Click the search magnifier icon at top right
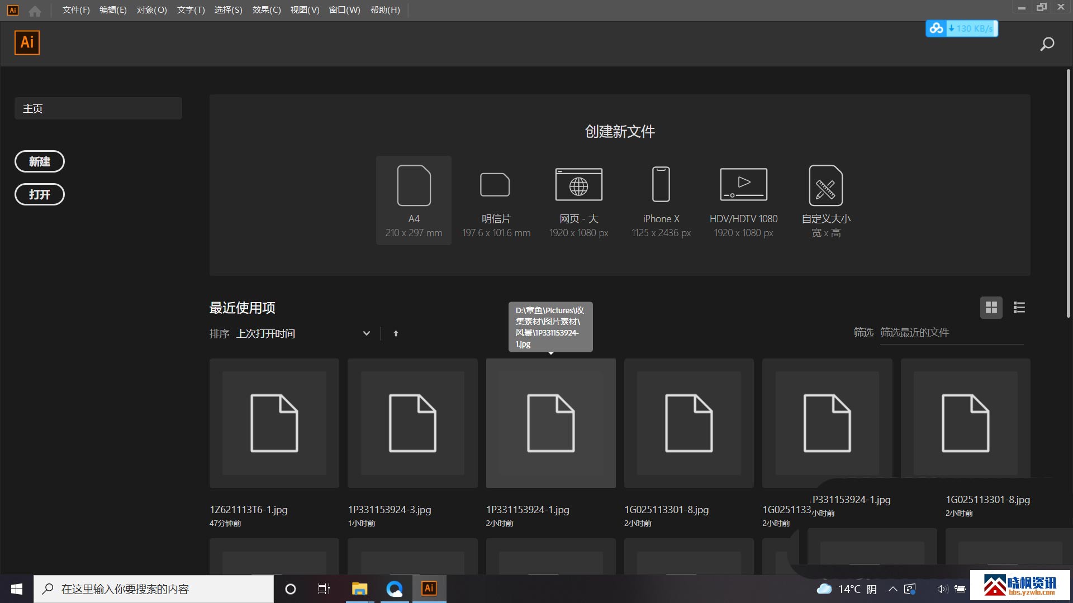1073x603 pixels. point(1047,44)
